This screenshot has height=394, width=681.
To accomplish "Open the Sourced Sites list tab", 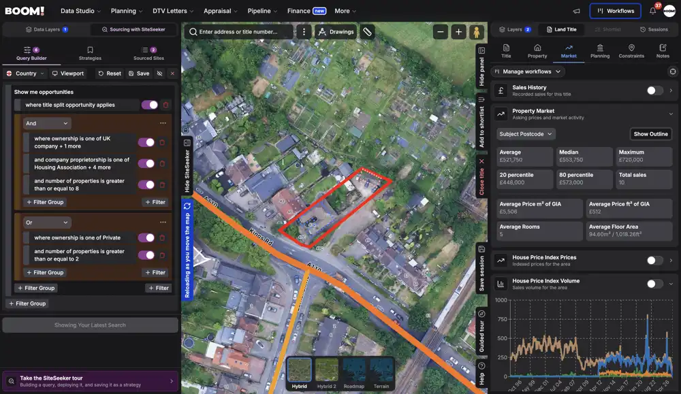I will point(148,53).
